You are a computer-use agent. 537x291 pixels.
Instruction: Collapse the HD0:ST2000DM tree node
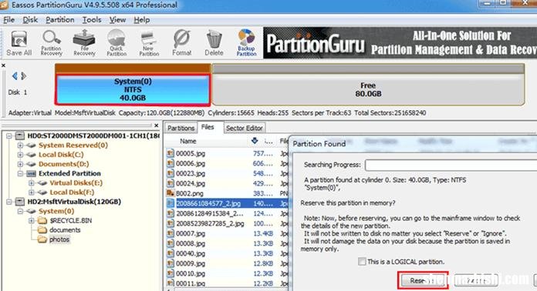(x=9, y=136)
